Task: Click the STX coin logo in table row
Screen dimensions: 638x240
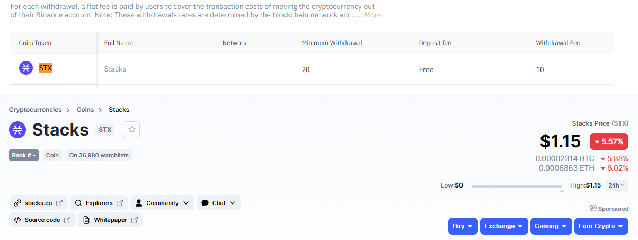Action: [x=26, y=68]
